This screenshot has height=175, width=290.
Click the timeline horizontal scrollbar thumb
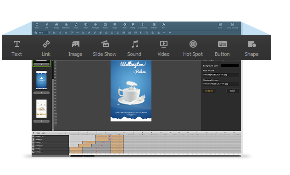[x=83, y=156]
